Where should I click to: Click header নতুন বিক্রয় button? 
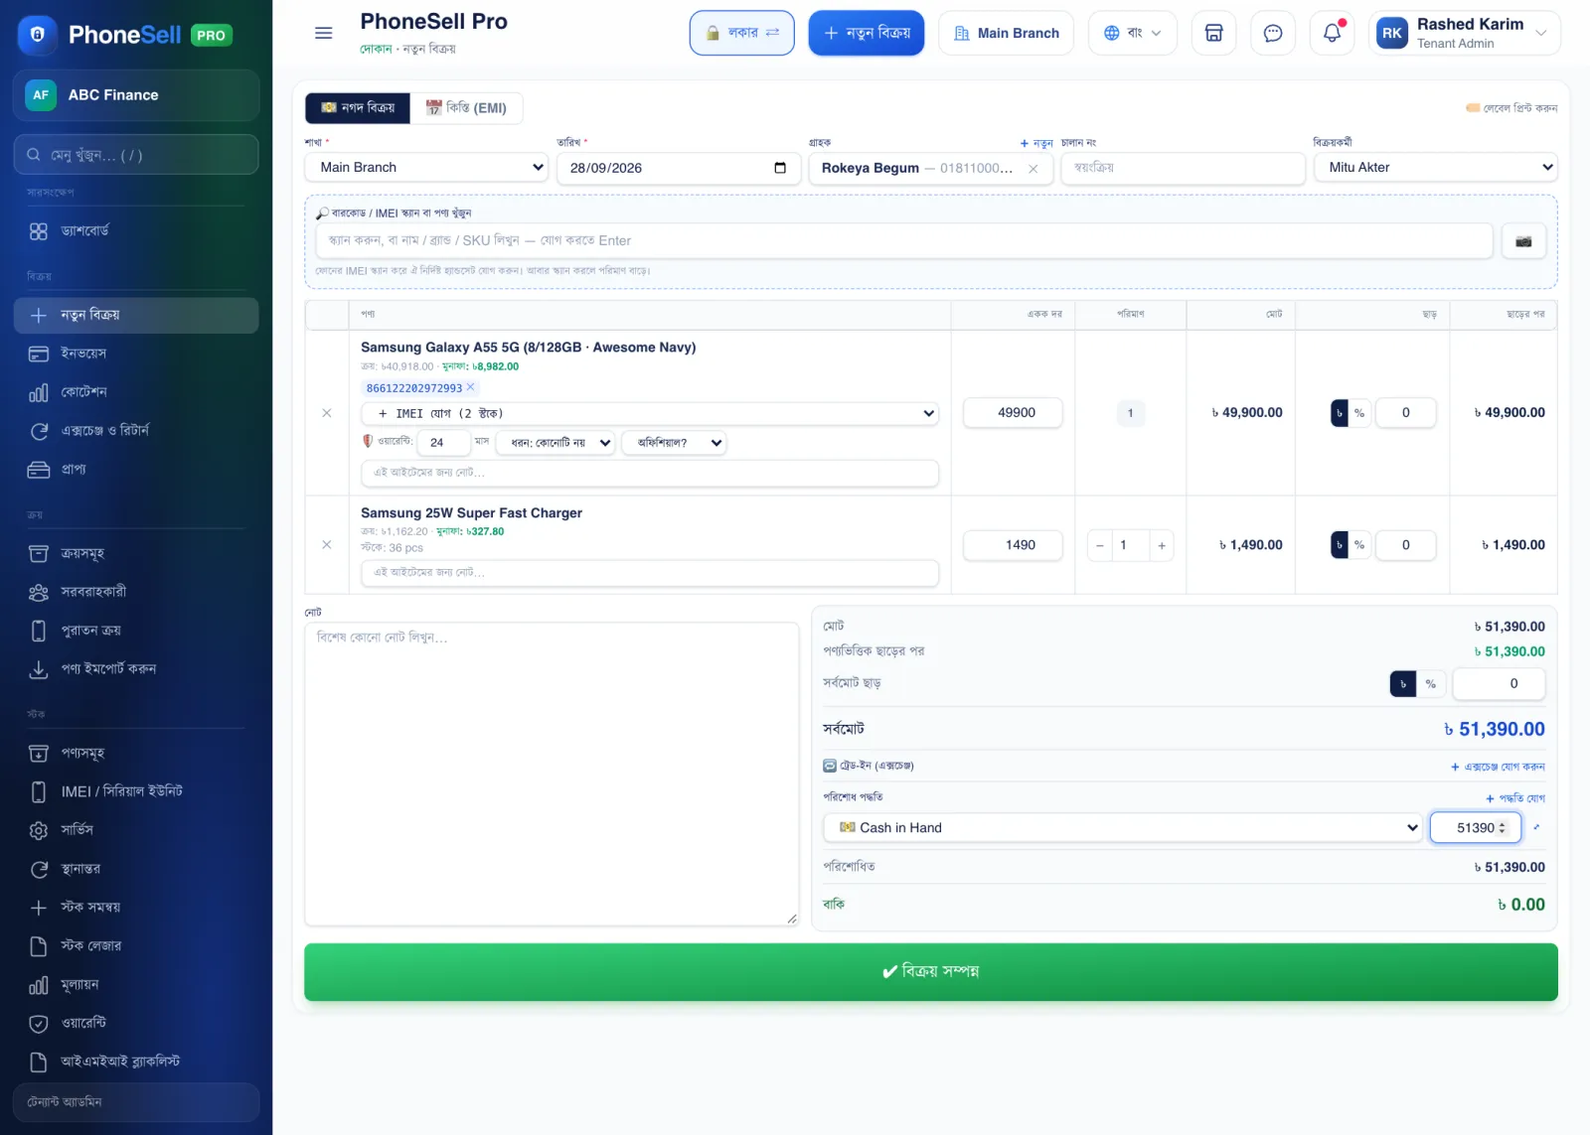tap(867, 33)
